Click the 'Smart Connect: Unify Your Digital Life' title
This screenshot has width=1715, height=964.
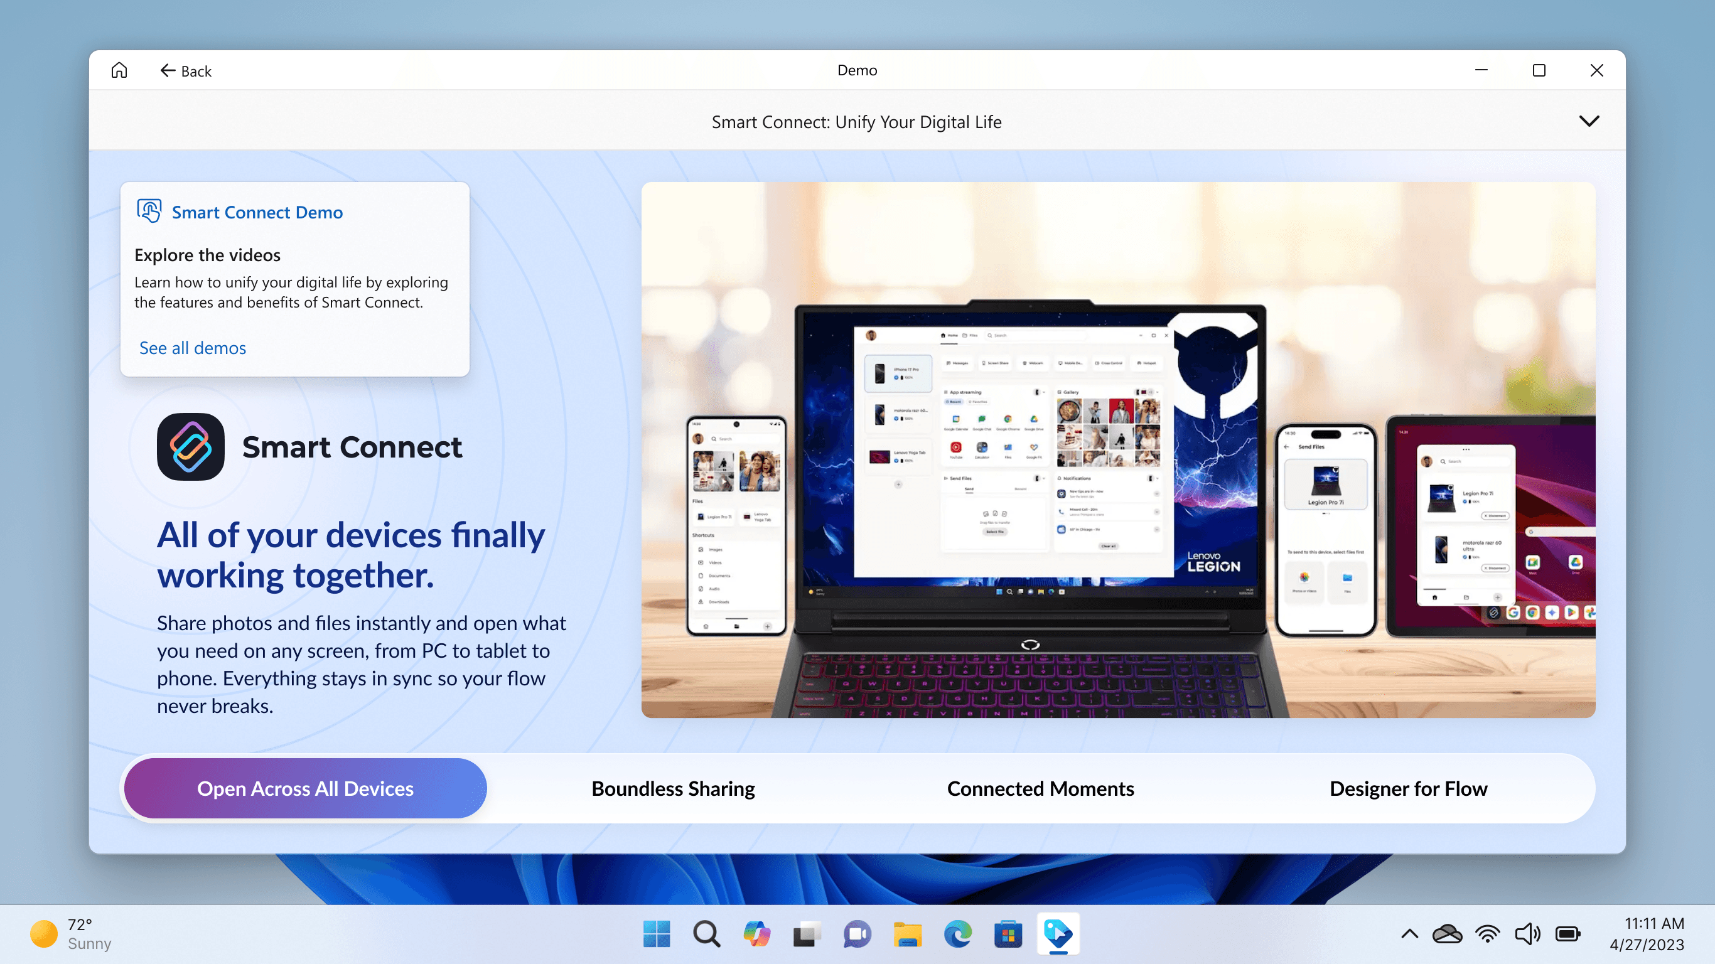coord(856,122)
